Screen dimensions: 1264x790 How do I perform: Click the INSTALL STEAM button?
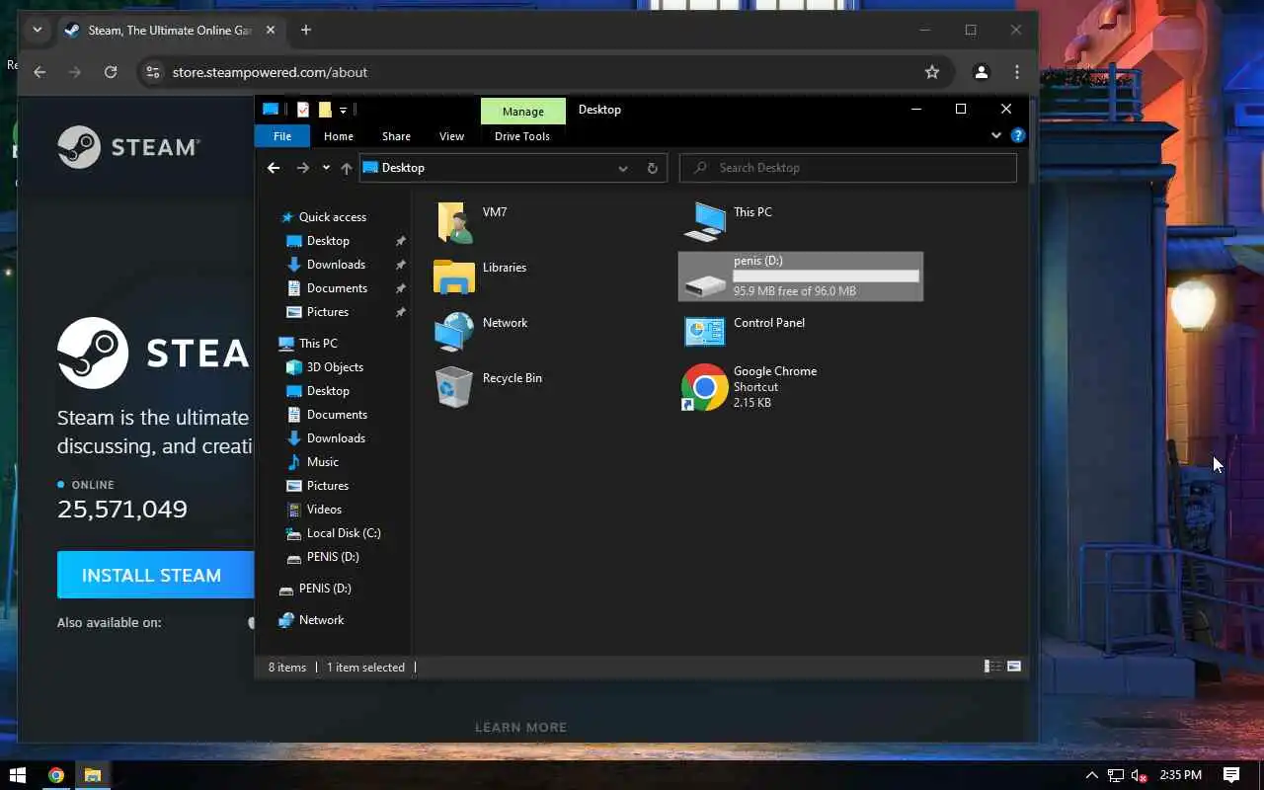[x=155, y=575]
